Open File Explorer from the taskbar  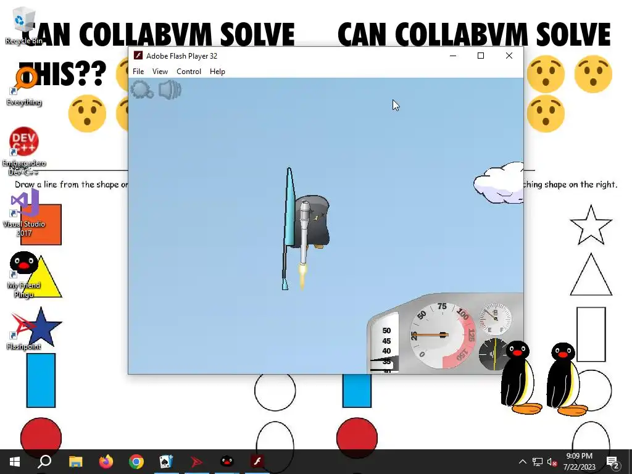(75, 462)
